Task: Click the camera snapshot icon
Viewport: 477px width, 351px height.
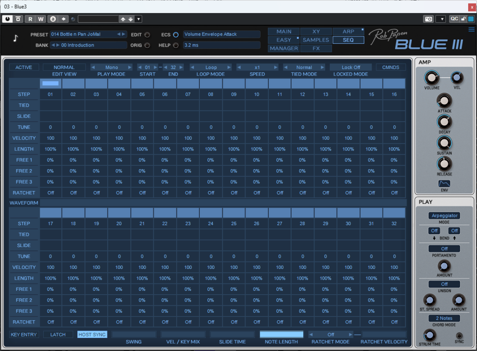Action: (x=428, y=19)
